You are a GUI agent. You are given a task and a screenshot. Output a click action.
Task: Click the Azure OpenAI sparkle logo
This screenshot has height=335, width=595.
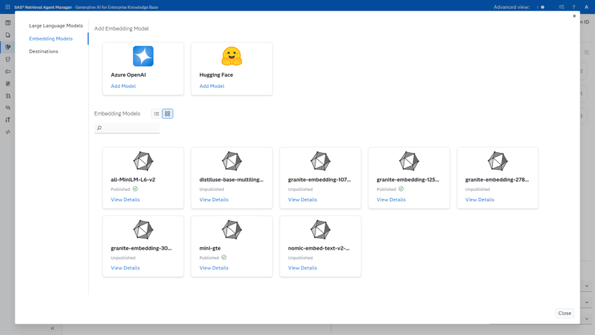click(143, 56)
